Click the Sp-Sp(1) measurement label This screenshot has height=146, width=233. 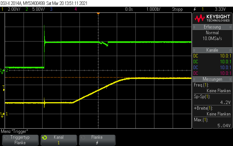click(x=202, y=97)
